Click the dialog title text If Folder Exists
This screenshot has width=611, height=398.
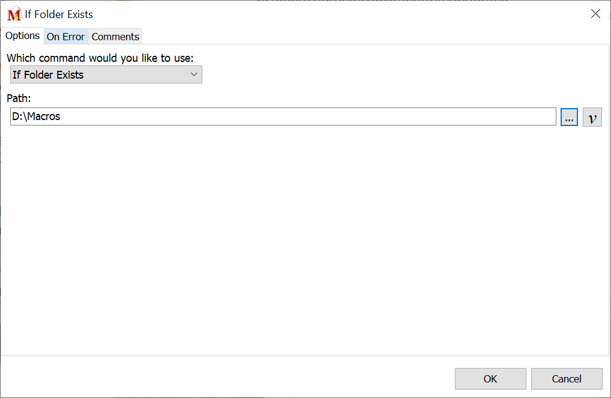(59, 14)
